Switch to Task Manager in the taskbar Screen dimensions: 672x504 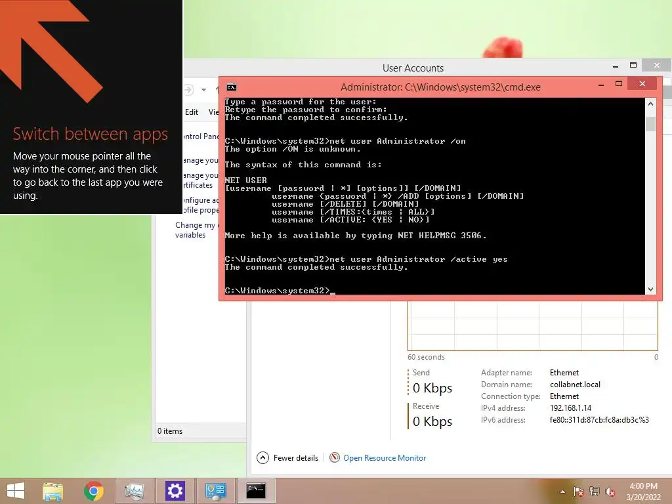point(134,491)
